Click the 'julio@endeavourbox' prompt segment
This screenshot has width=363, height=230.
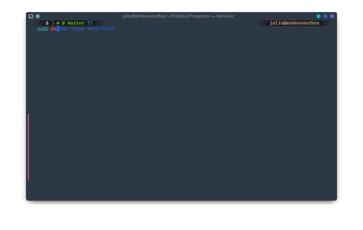coord(295,23)
